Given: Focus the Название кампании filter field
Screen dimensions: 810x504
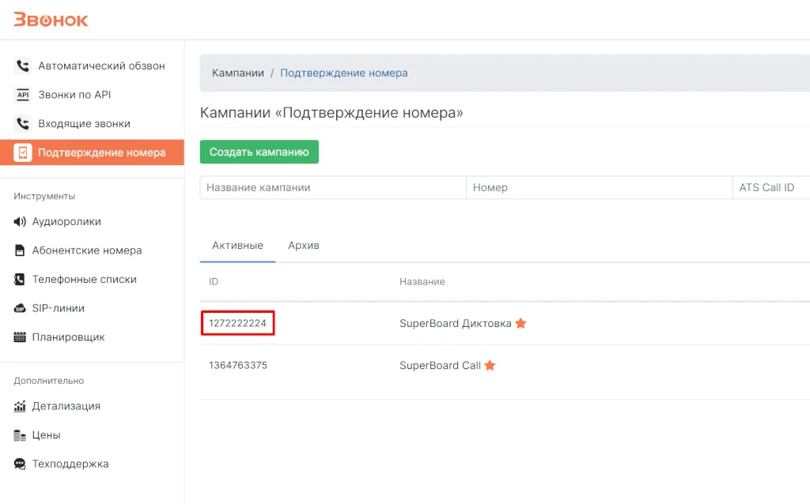Looking at the screenshot, I should (x=332, y=188).
